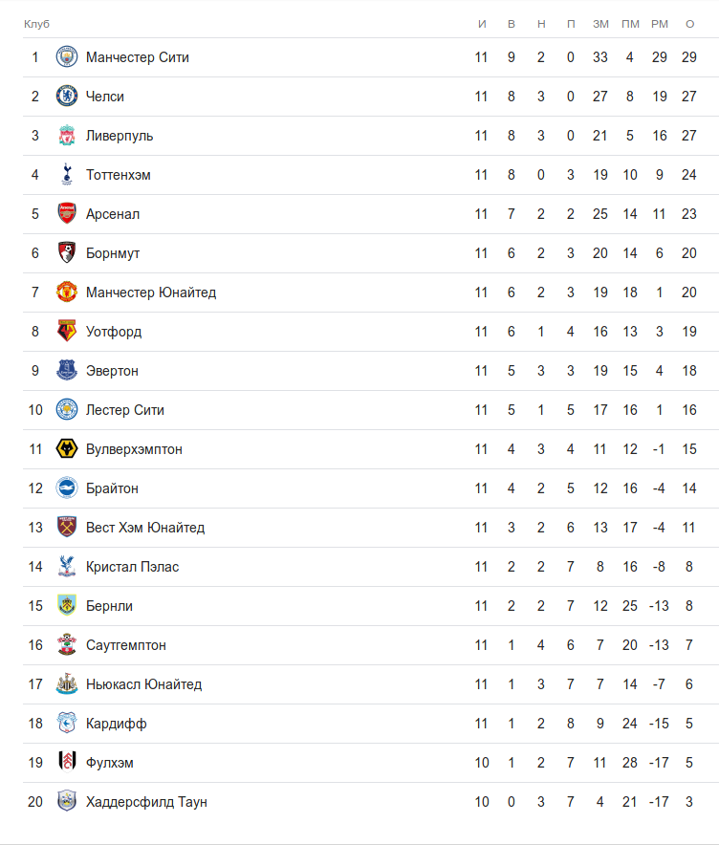
Task: Click the Chelsea club crest icon
Action: click(x=66, y=97)
